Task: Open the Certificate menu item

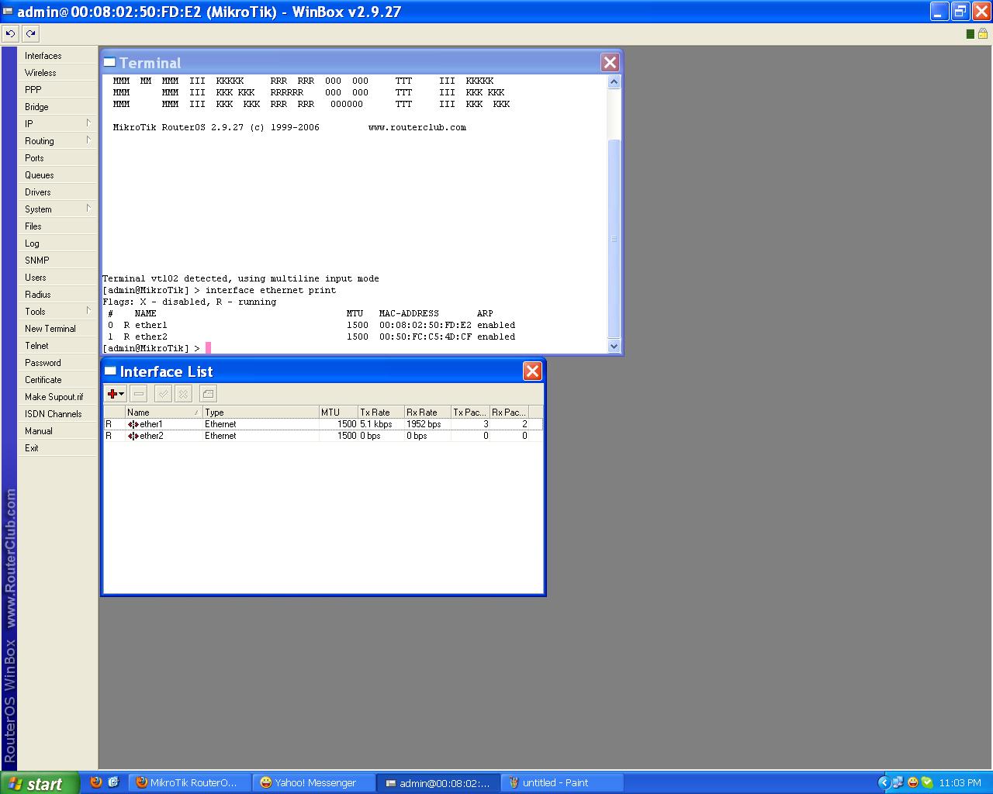Action: point(57,380)
